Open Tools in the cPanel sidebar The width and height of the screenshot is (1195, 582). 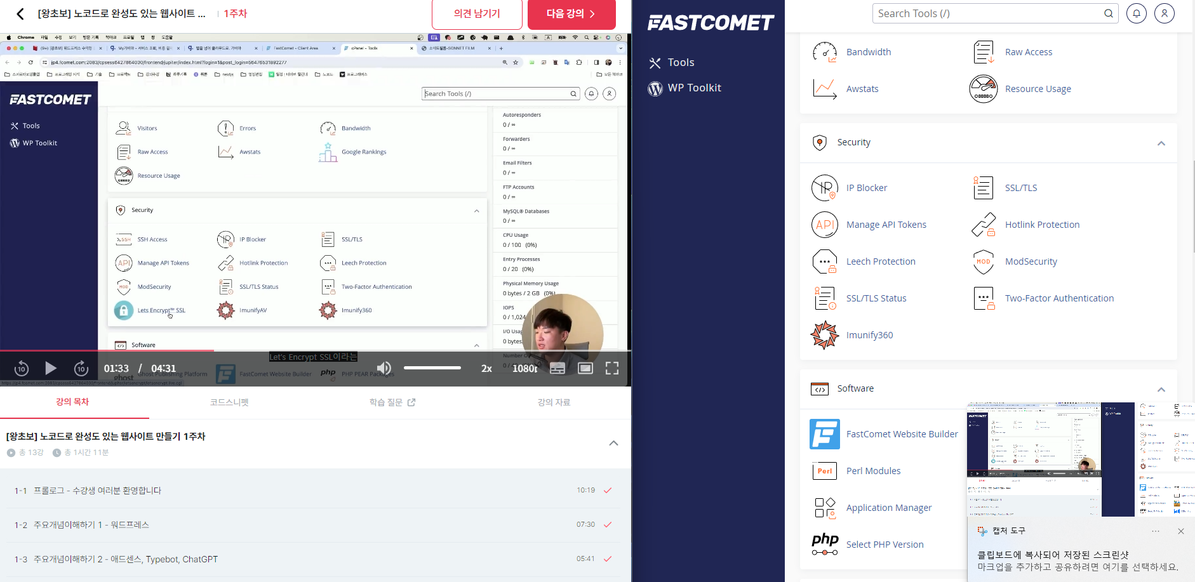[x=672, y=62]
